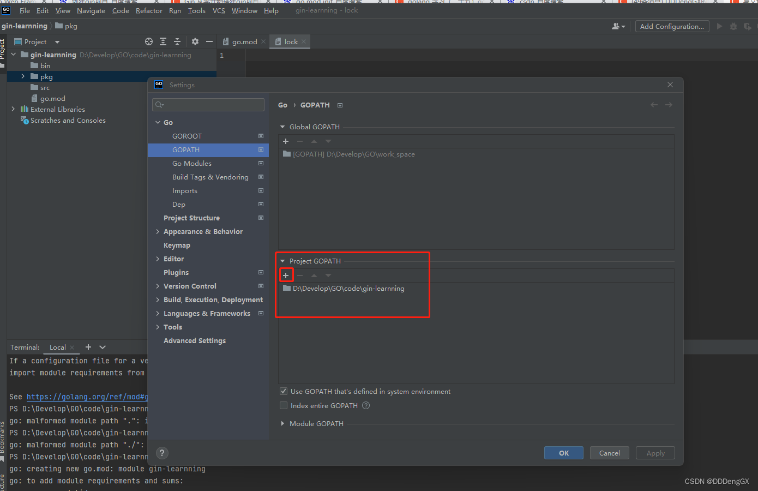Expand the Version Control settings category
758x491 pixels.
[x=158, y=286]
